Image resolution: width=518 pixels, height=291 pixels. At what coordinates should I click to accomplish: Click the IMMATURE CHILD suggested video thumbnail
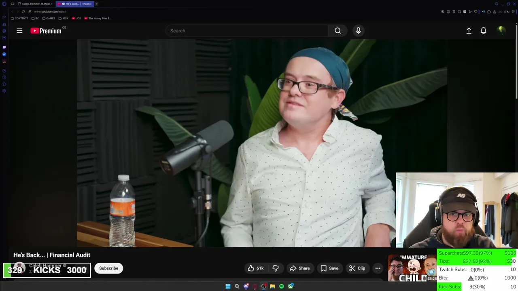pos(412,268)
